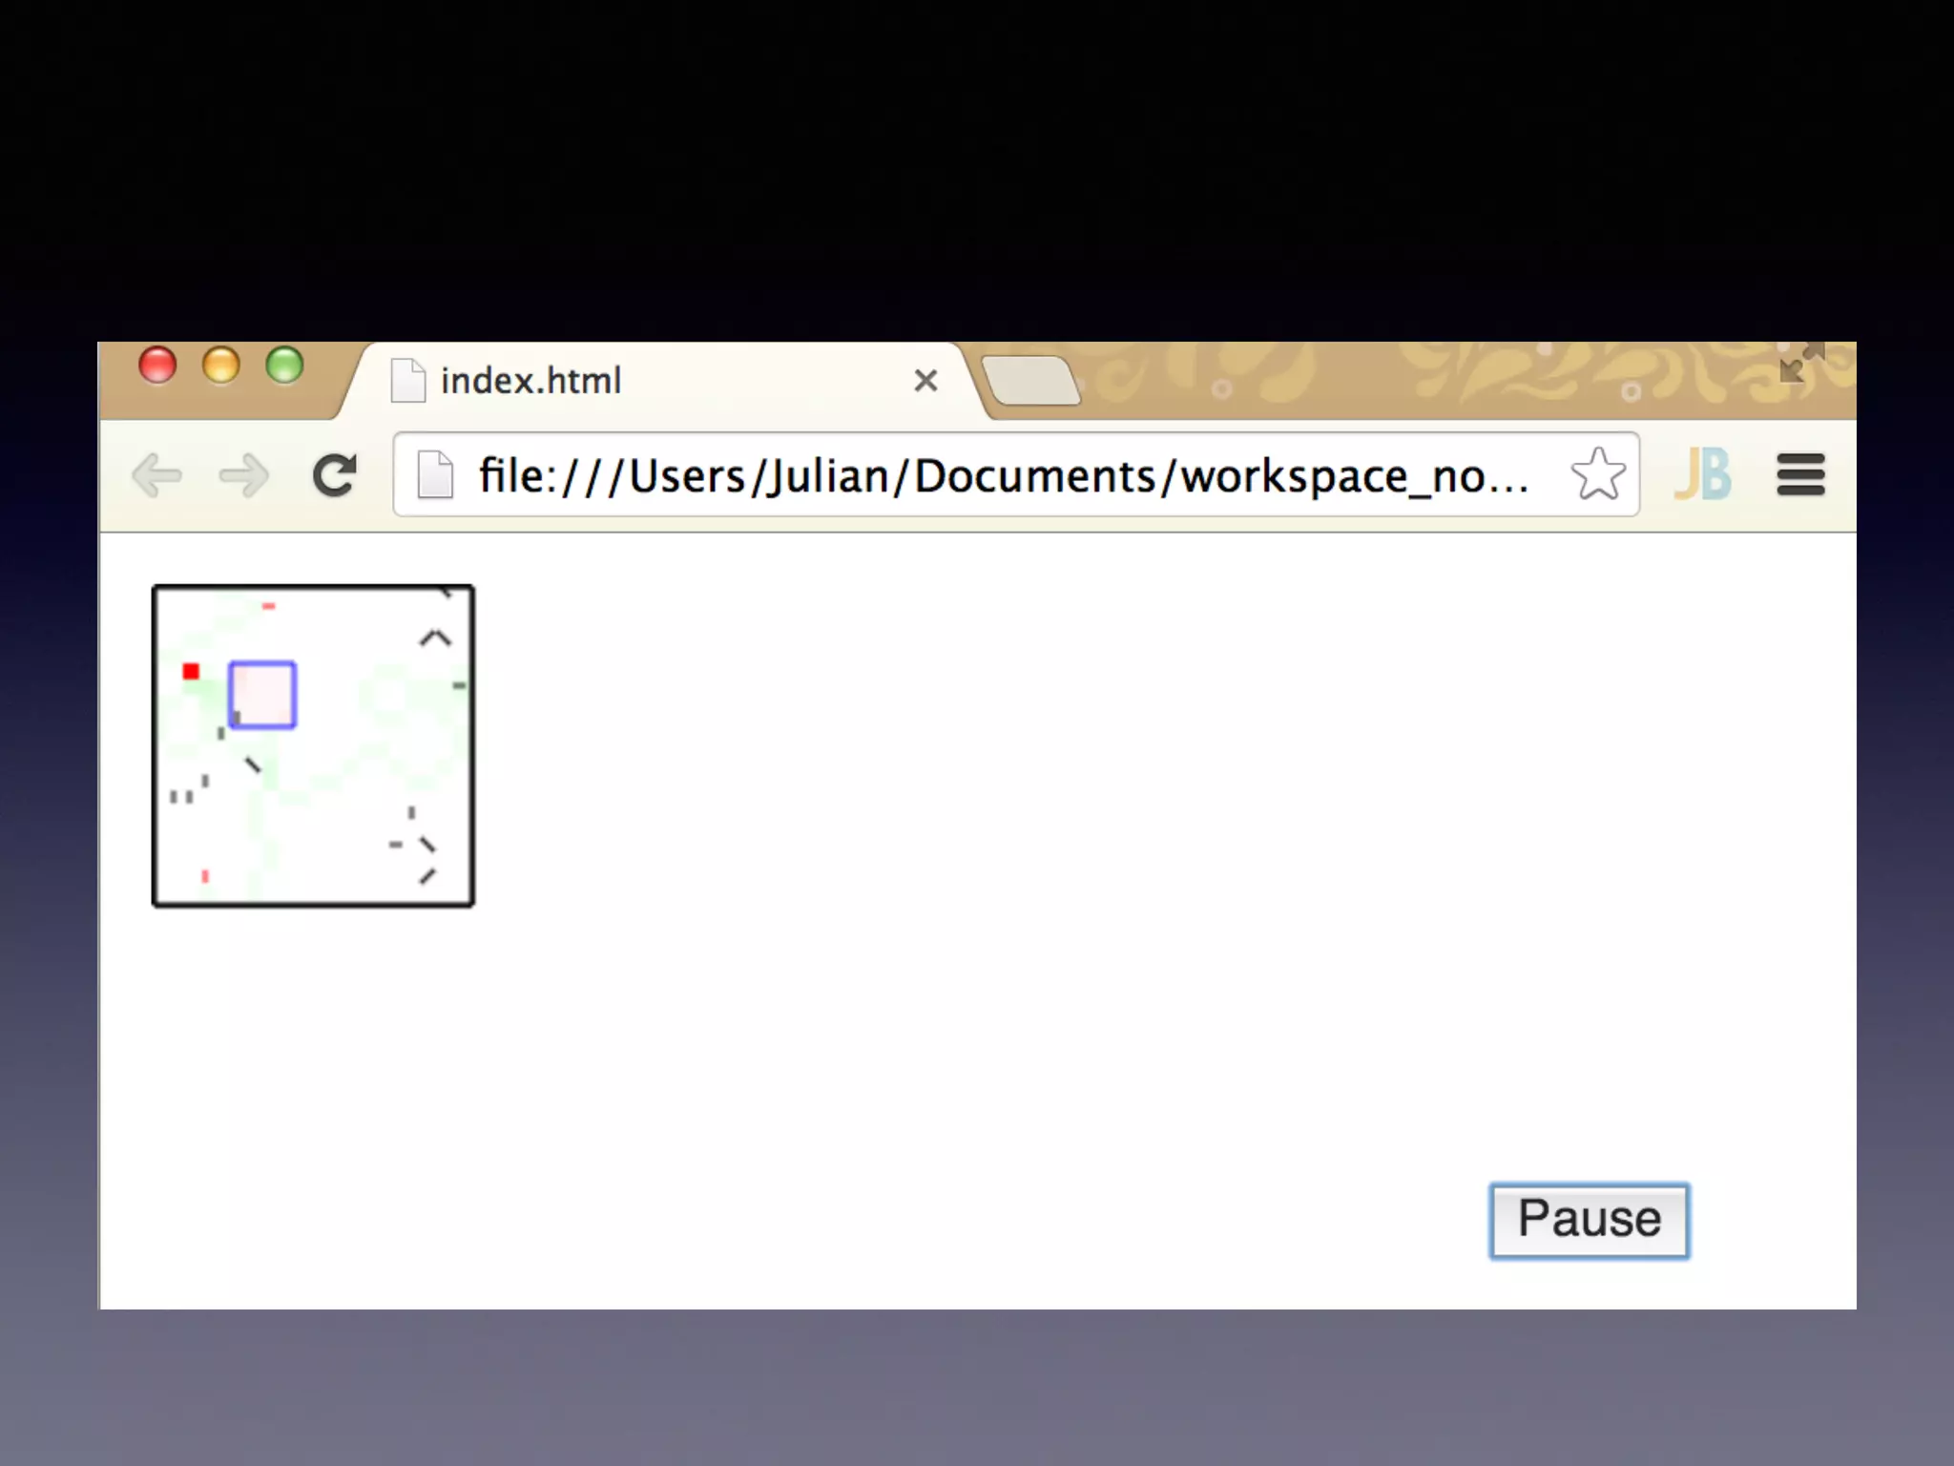Click the page info icon in address bar
Image resolution: width=1954 pixels, height=1466 pixels.
(x=436, y=474)
